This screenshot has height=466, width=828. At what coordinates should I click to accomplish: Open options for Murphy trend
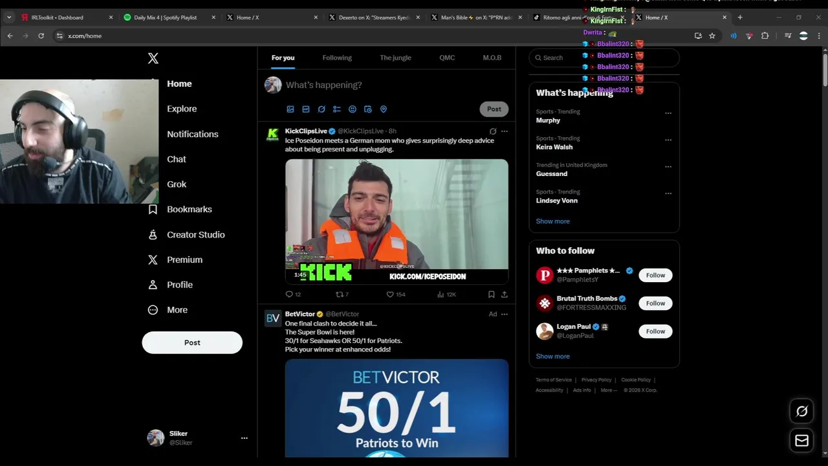pyautogui.click(x=668, y=113)
